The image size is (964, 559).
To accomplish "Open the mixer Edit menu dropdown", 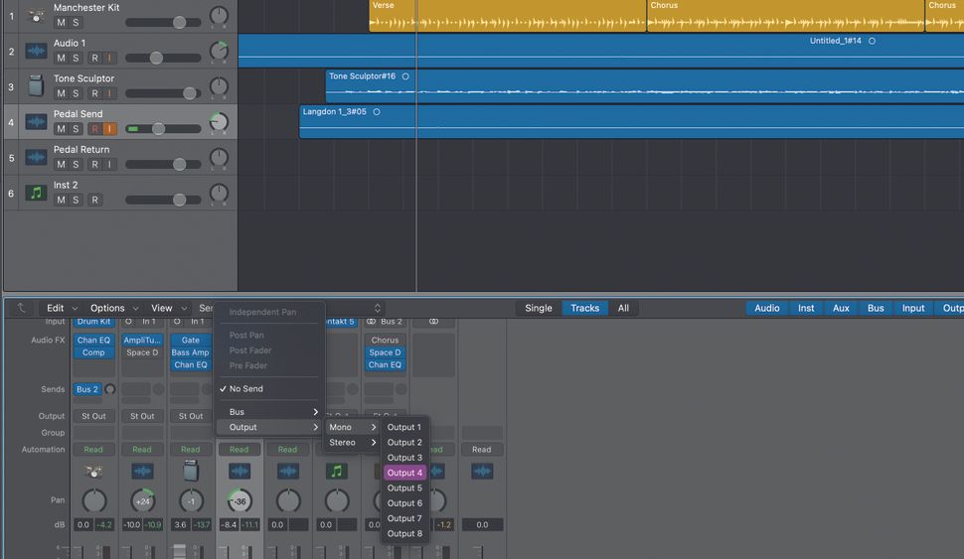I will point(62,308).
